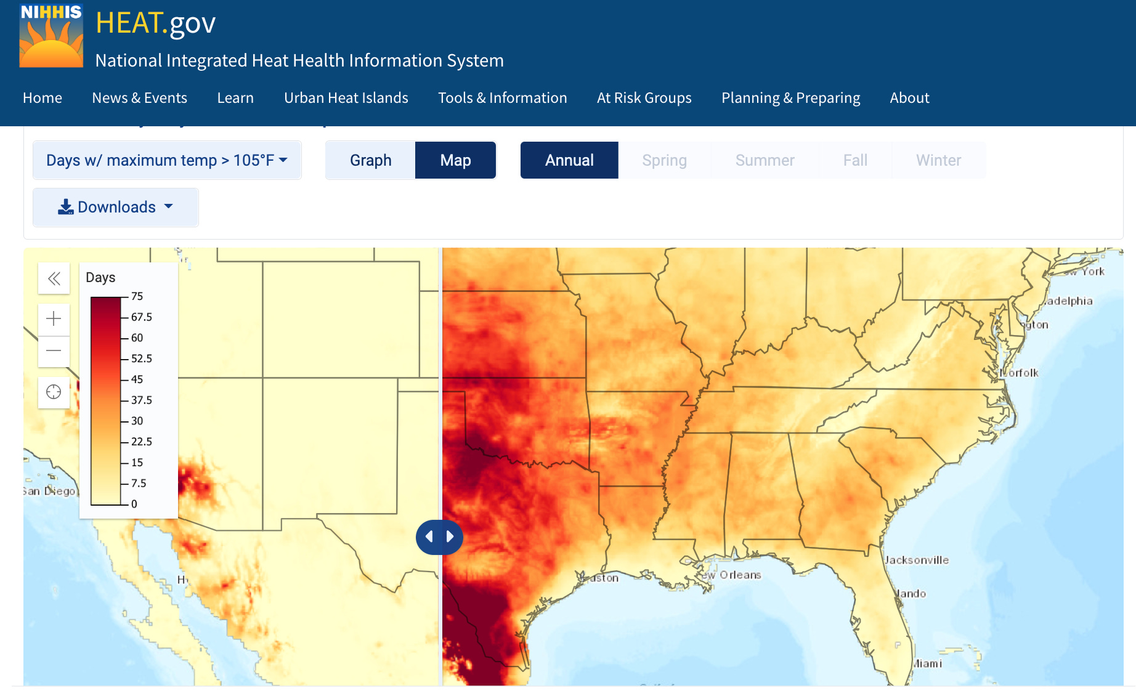Open the Urban Heat Islands menu
Screen dimensions: 1136x696
pyautogui.click(x=346, y=97)
